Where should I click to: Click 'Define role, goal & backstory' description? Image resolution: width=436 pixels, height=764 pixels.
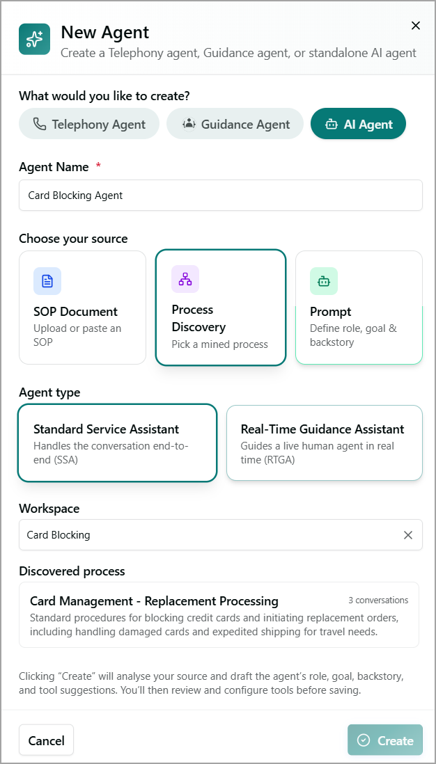354,335
